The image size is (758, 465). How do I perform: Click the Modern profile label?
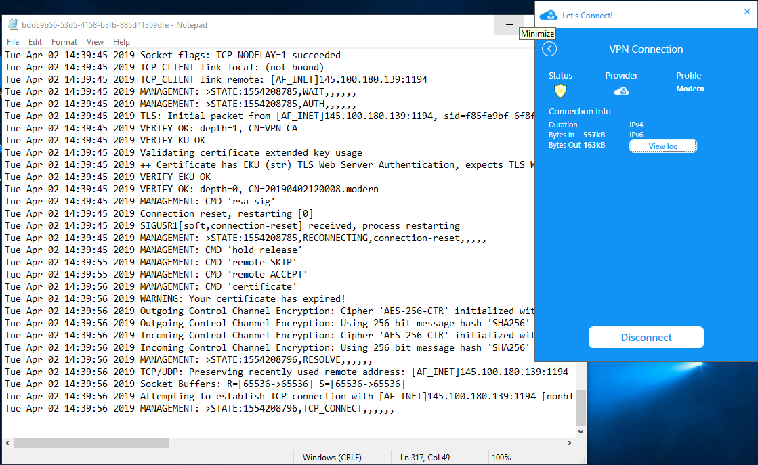tap(690, 88)
